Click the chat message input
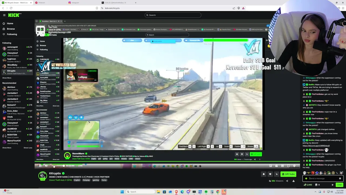 pyautogui.click(x=323, y=178)
